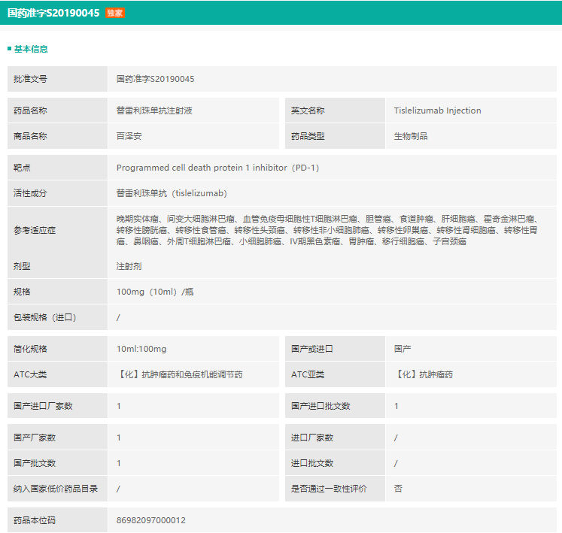The height and width of the screenshot is (533, 562).
Task: Click the ATC大类 value 抗肿瘤药和免疫机能调节药
Action: tap(179, 374)
